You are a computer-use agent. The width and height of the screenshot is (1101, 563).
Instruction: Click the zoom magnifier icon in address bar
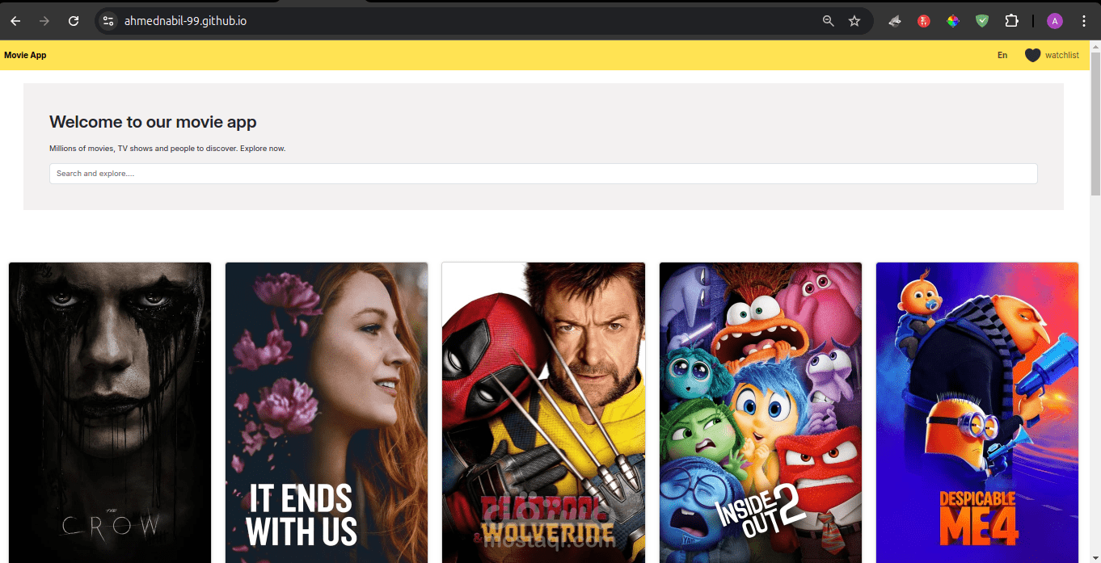point(829,21)
